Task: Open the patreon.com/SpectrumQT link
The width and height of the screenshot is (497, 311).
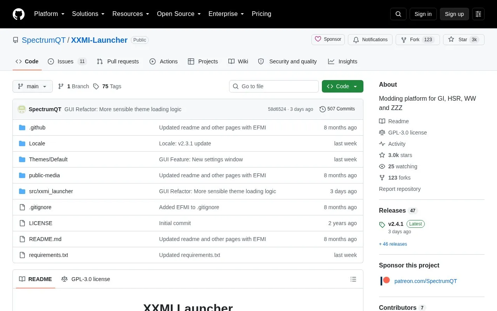Action: [x=426, y=281]
